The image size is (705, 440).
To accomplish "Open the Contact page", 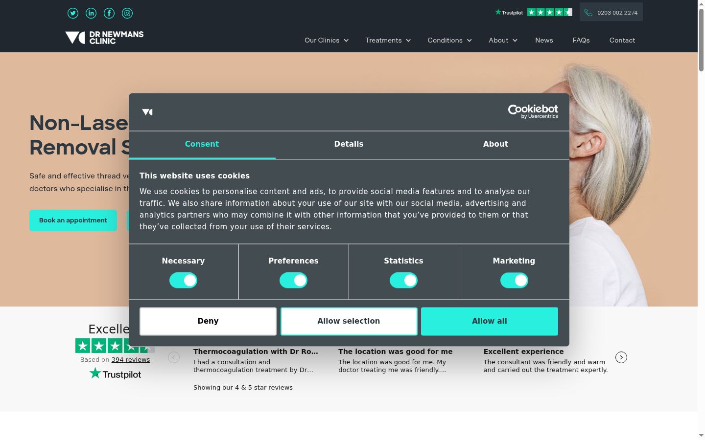I will 622,40.
